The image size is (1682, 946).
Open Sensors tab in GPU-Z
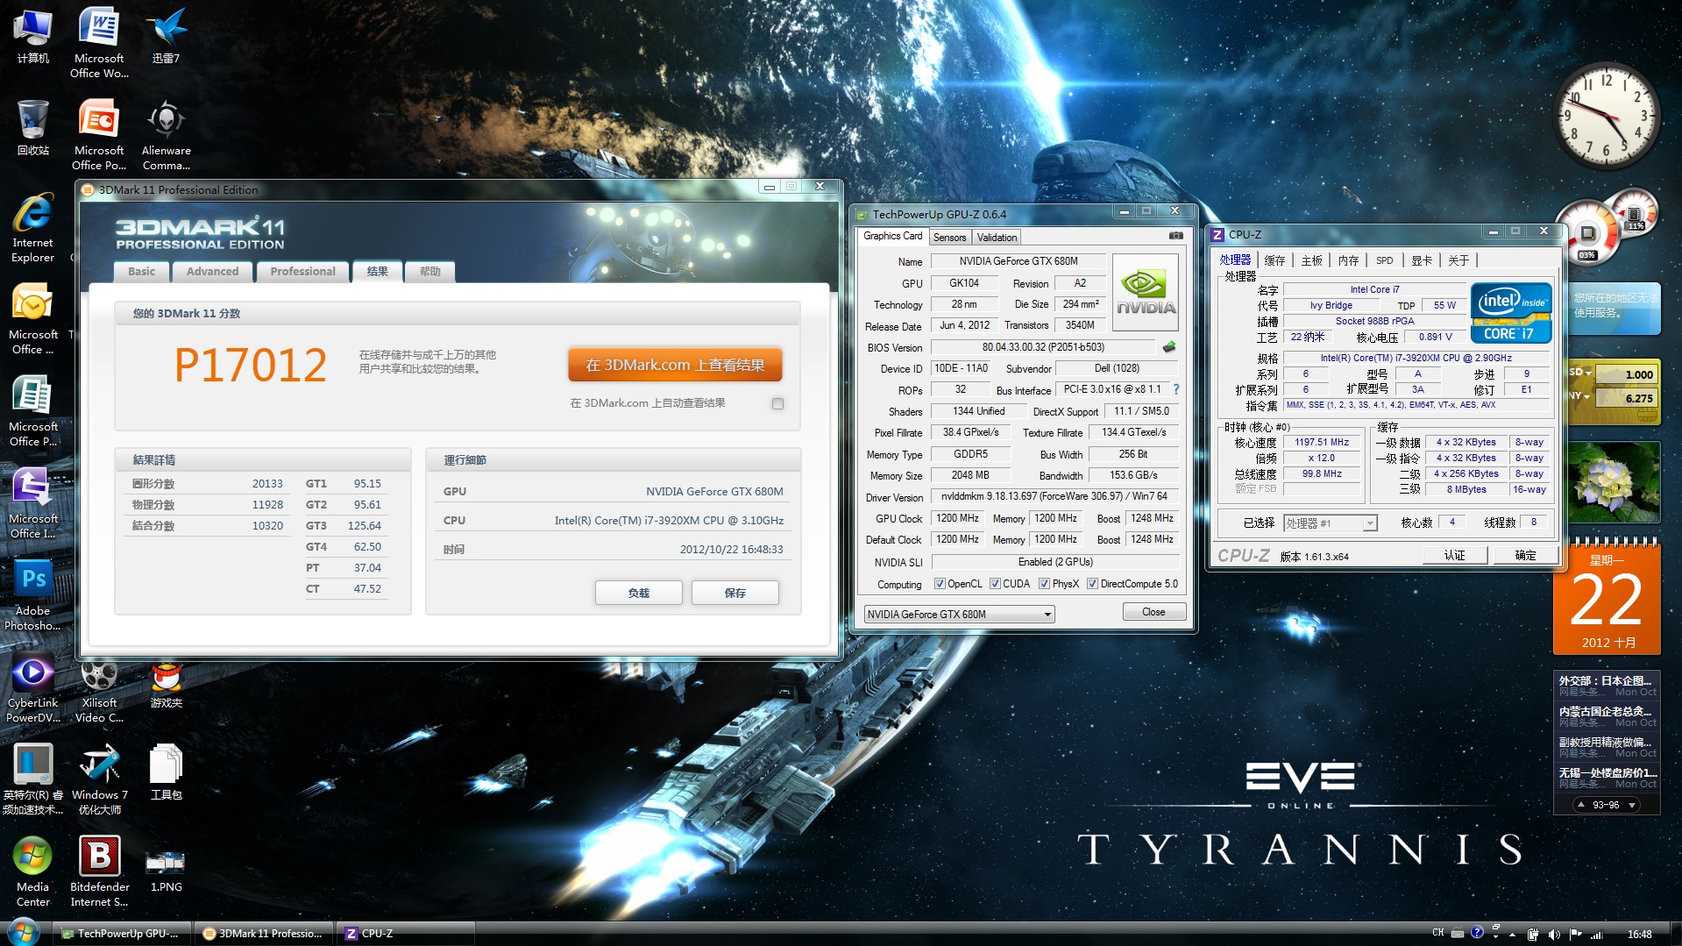point(949,238)
